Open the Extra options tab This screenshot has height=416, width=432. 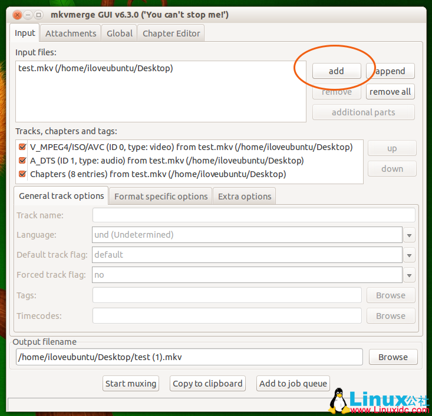coord(245,197)
